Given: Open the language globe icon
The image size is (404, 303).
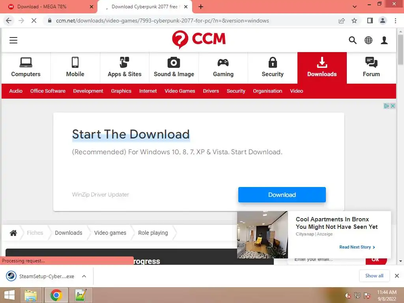Looking at the screenshot, I should pos(368,40).
